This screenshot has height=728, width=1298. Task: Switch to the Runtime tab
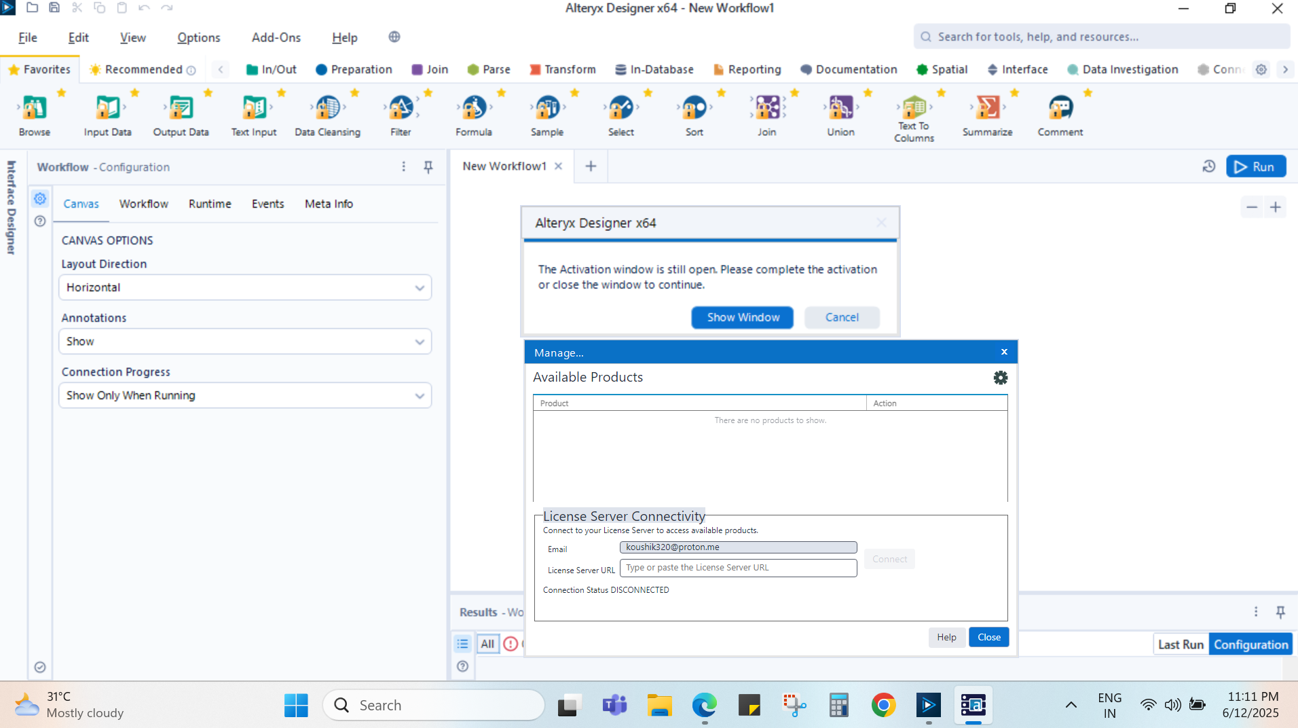(x=210, y=204)
